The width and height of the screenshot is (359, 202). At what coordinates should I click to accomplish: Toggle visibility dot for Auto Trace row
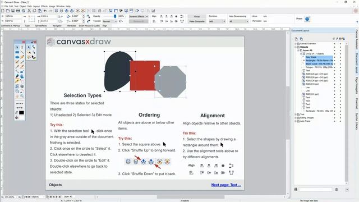pyautogui.click(x=334, y=121)
